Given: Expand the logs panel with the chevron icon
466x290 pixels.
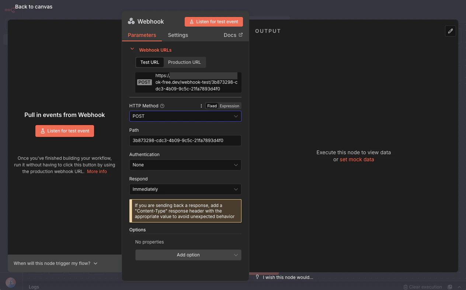Looking at the screenshot, I should (x=459, y=287).
